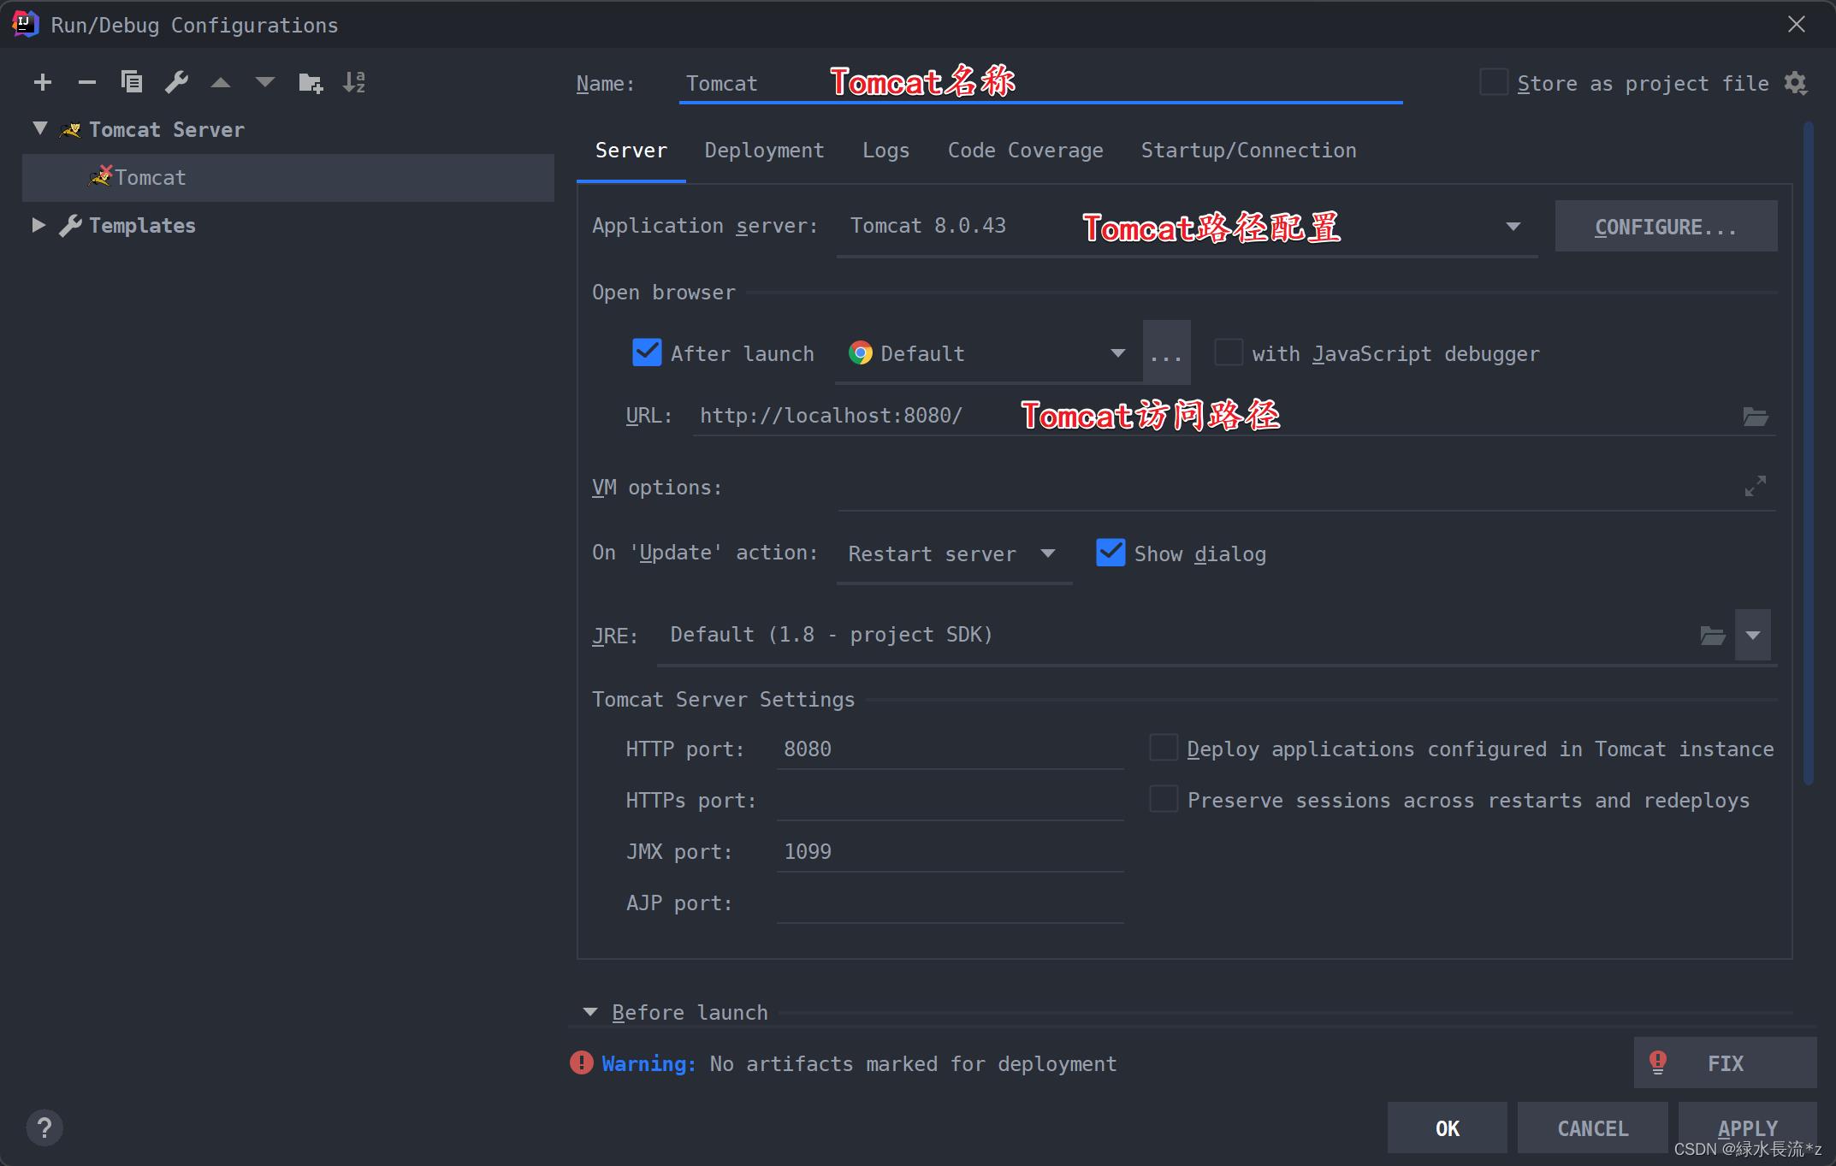Click the IntelliJ logo in title bar
This screenshot has height=1166, width=1836.
pos(26,24)
